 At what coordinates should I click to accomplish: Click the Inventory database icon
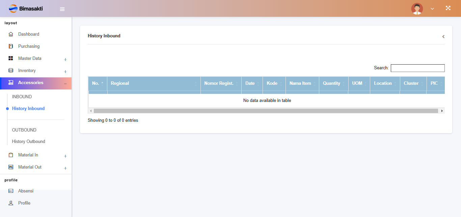tap(11, 71)
